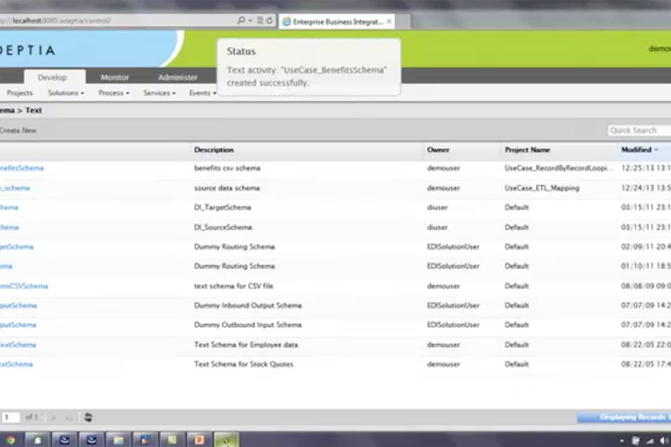Expand the Process dropdown menu
The width and height of the screenshot is (671, 447).
coord(113,93)
